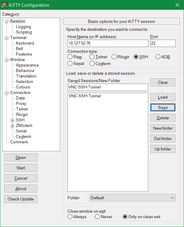
Task: Select VNC-SSH-Tunnel in the saved sessions list
Action: pyautogui.click(x=85, y=96)
